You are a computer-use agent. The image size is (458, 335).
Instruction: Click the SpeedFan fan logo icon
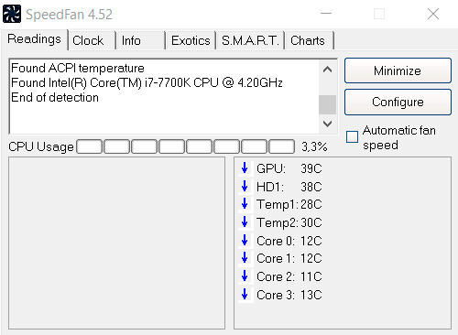[12, 14]
